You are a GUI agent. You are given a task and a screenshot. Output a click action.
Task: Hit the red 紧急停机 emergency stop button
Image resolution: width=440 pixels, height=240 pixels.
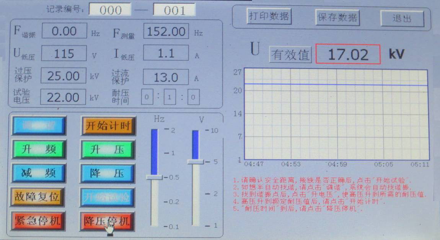38,221
